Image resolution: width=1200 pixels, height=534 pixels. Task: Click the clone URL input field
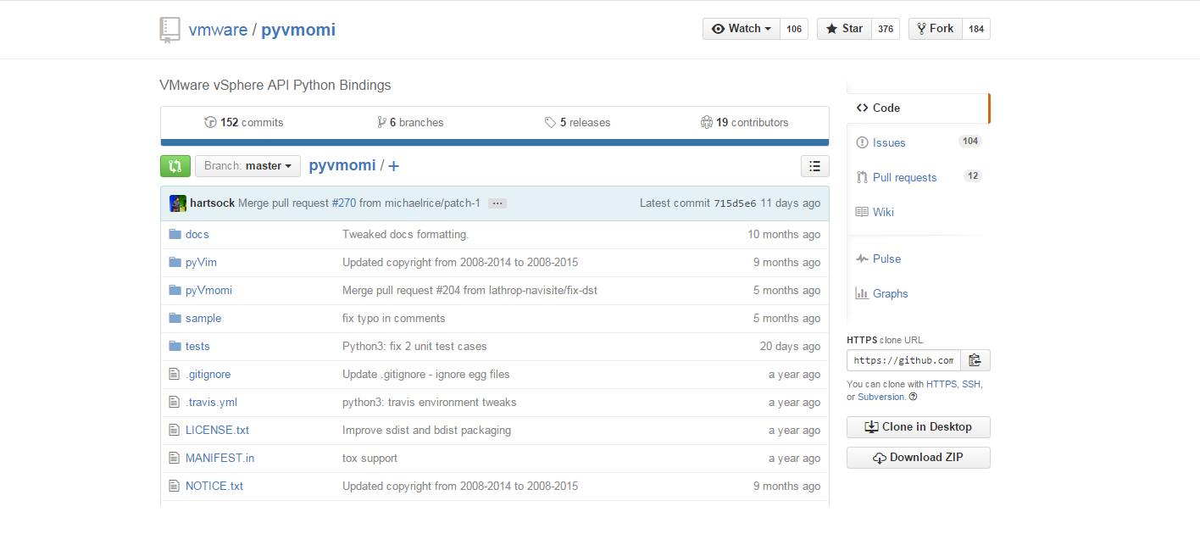pos(903,360)
